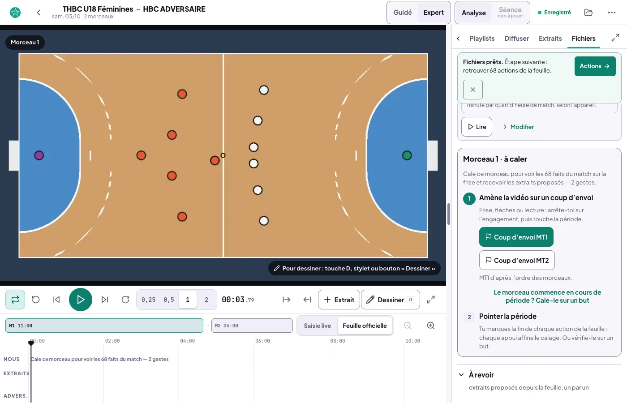
Task: Open the Diffuser tab
Action: 517,39
